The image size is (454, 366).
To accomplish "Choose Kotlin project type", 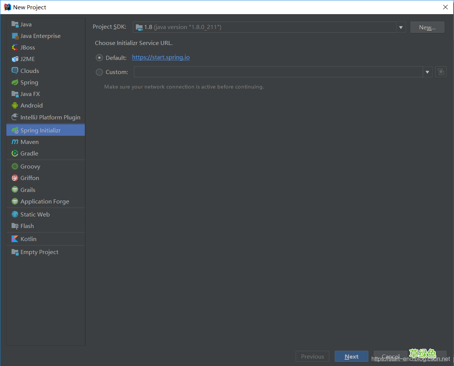I will pyautogui.click(x=46, y=239).
